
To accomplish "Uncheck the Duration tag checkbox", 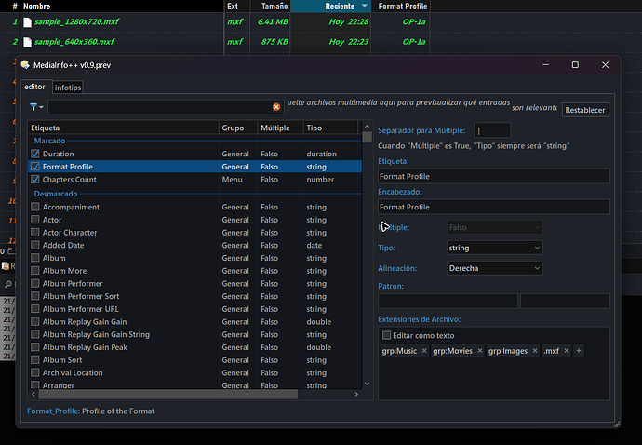I will coord(35,154).
